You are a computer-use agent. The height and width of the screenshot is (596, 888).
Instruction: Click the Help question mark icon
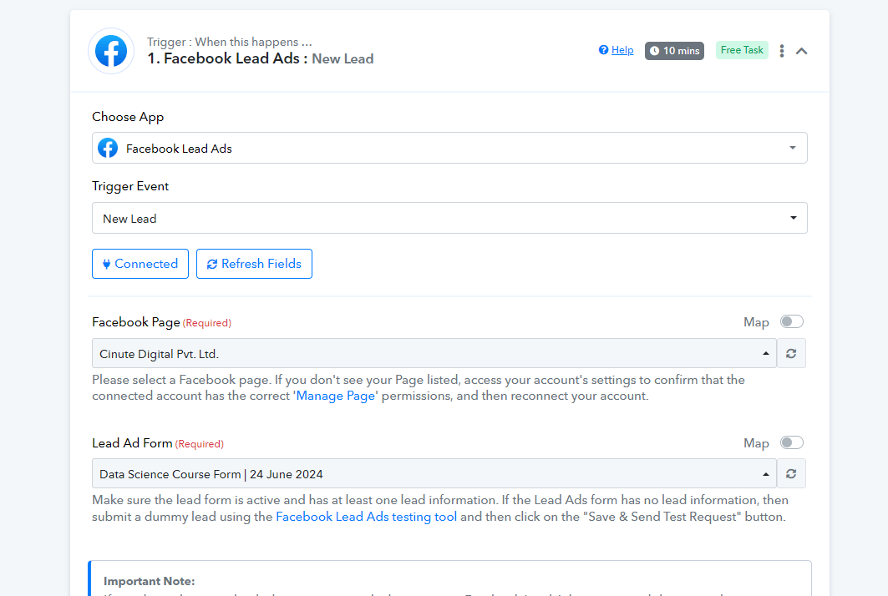pos(604,50)
